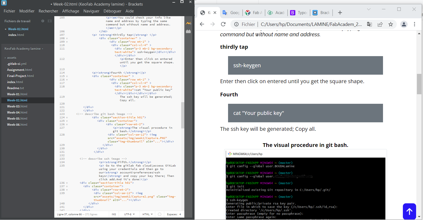Switch to Google tab in Chrome
The image size is (423, 220).
231,13
